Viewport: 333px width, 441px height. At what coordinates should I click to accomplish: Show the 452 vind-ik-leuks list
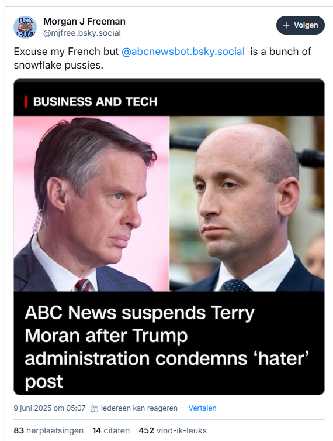tap(173, 430)
